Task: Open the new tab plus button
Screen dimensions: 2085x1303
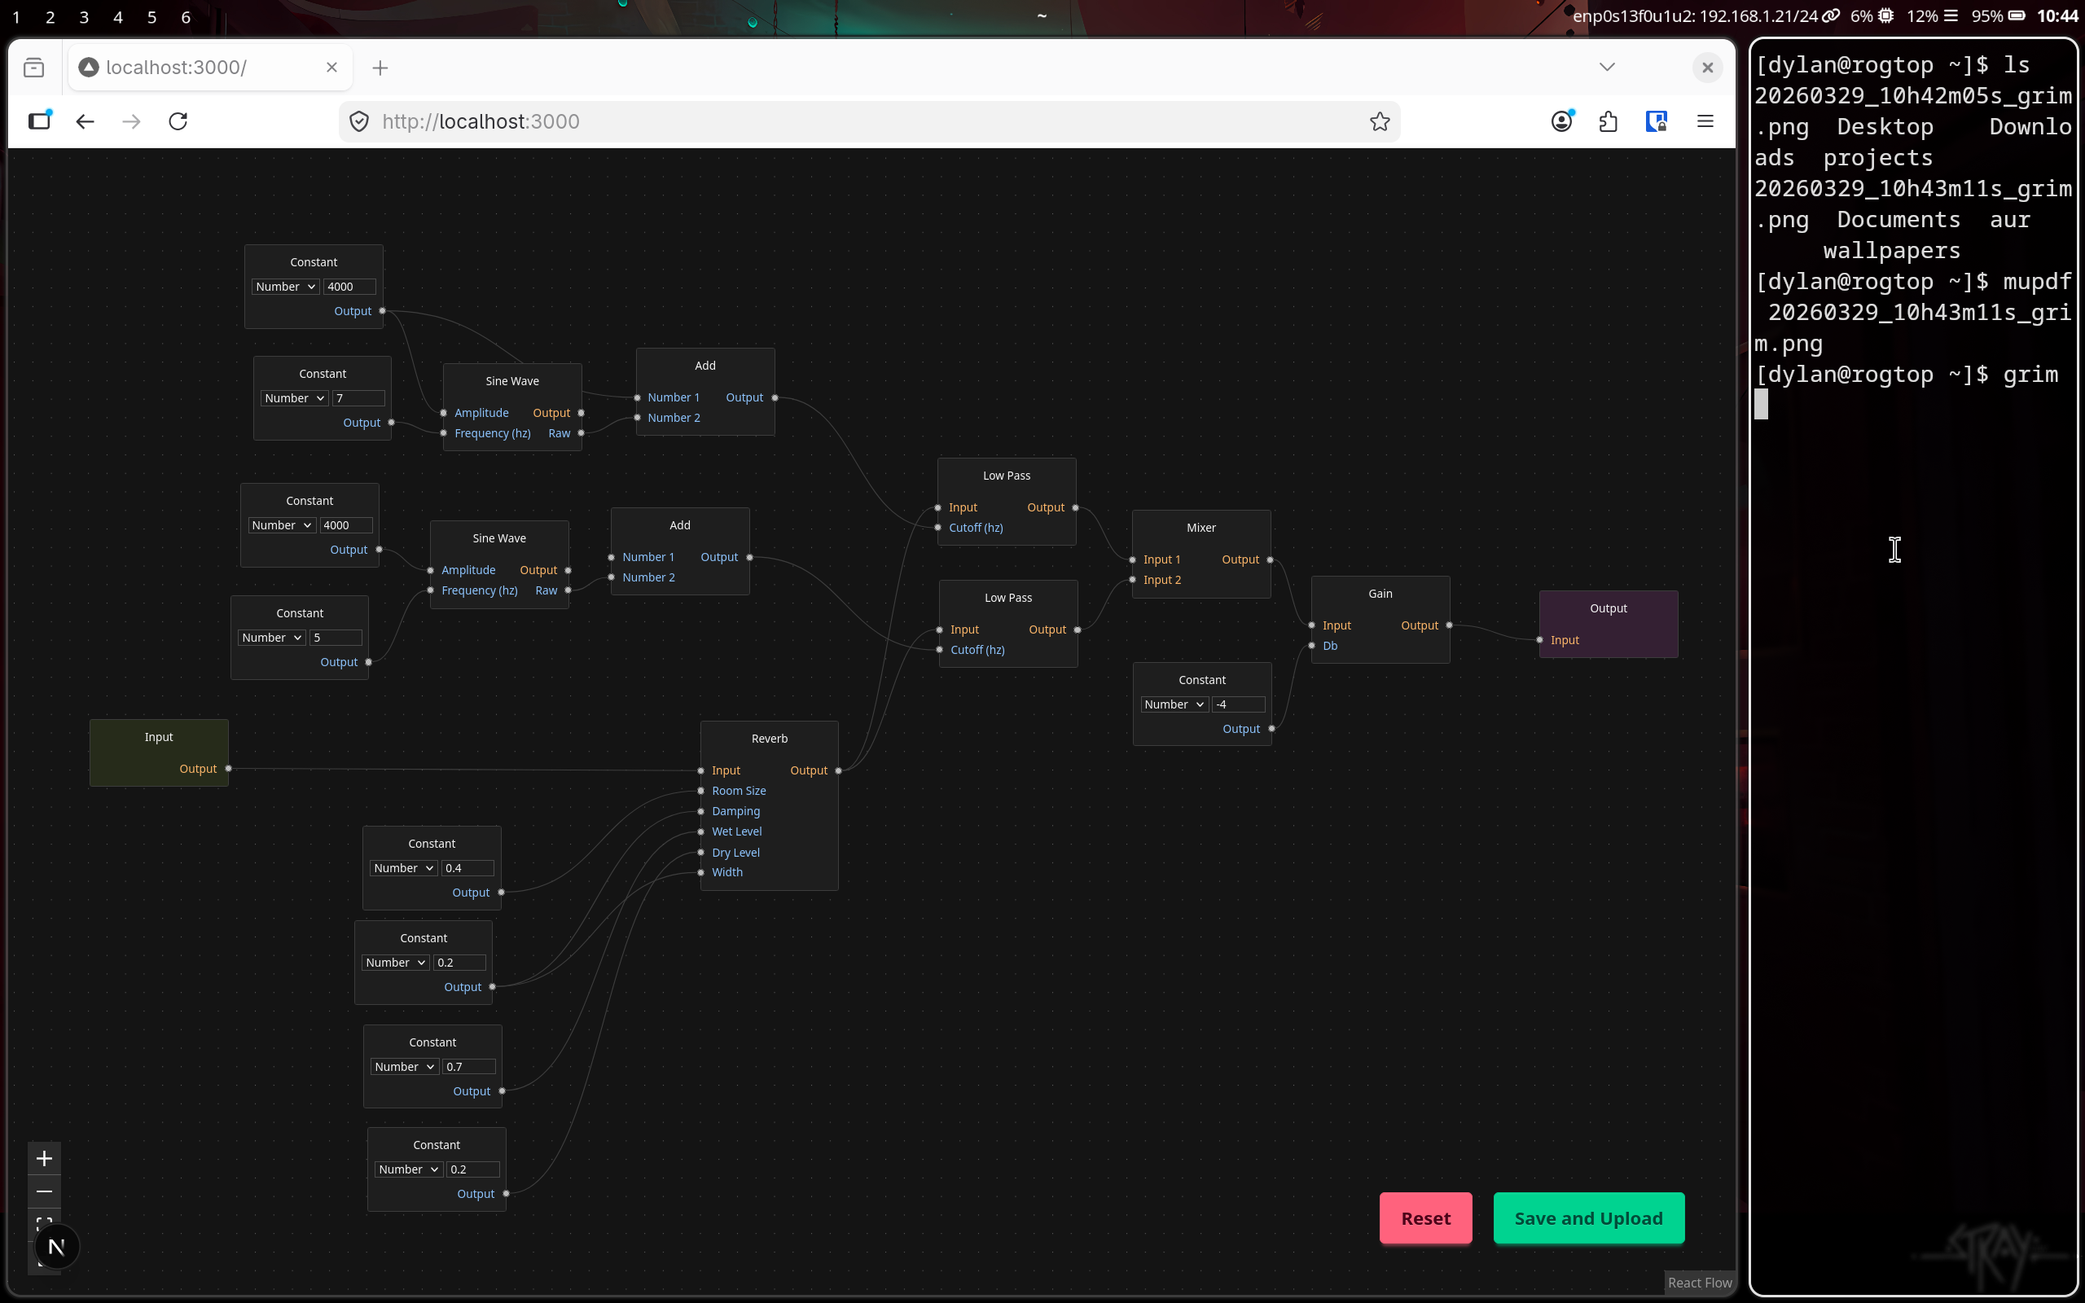Action: [380, 68]
